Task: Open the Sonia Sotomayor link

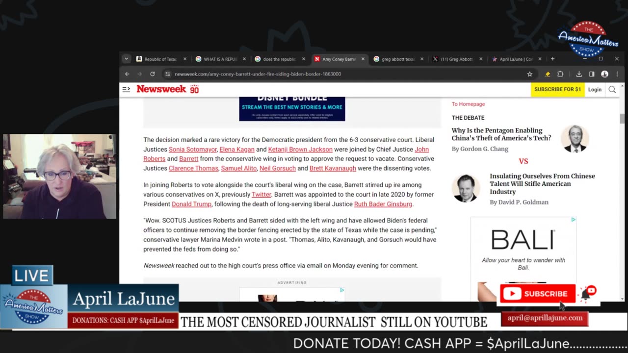Action: tap(193, 150)
